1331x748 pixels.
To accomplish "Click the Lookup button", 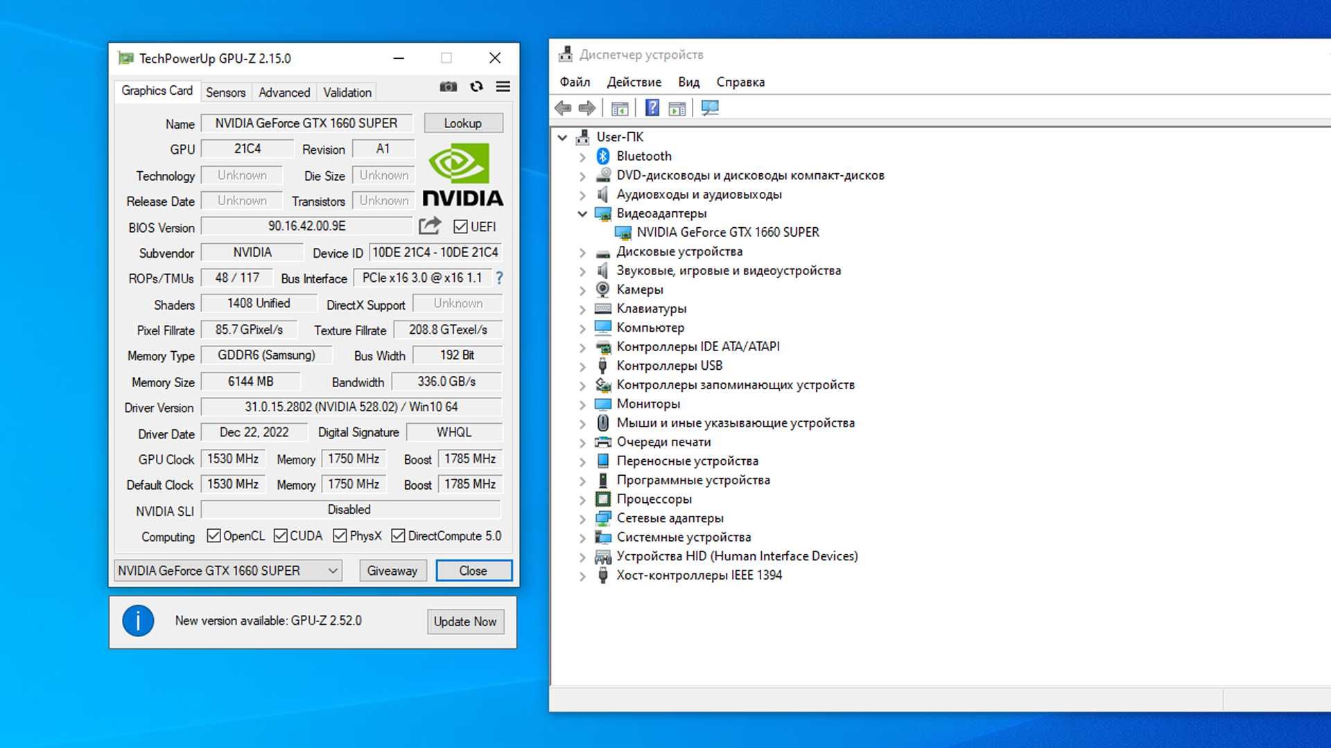I will [463, 123].
